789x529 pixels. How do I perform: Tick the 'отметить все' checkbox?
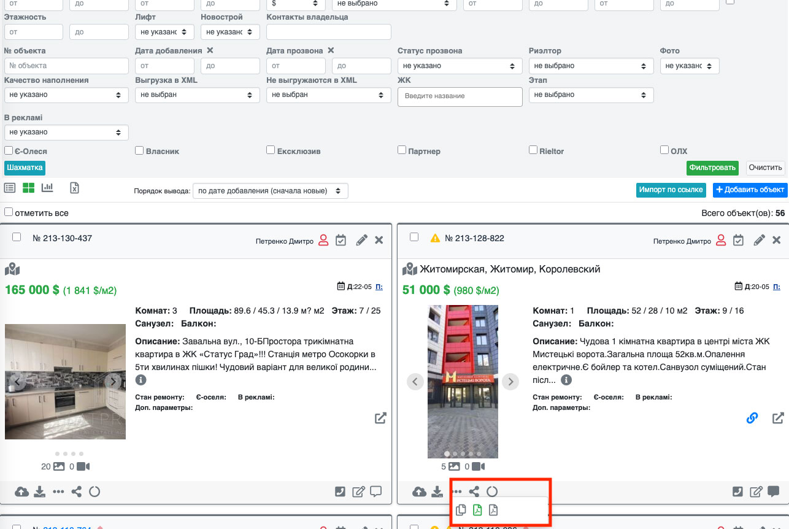pos(9,212)
